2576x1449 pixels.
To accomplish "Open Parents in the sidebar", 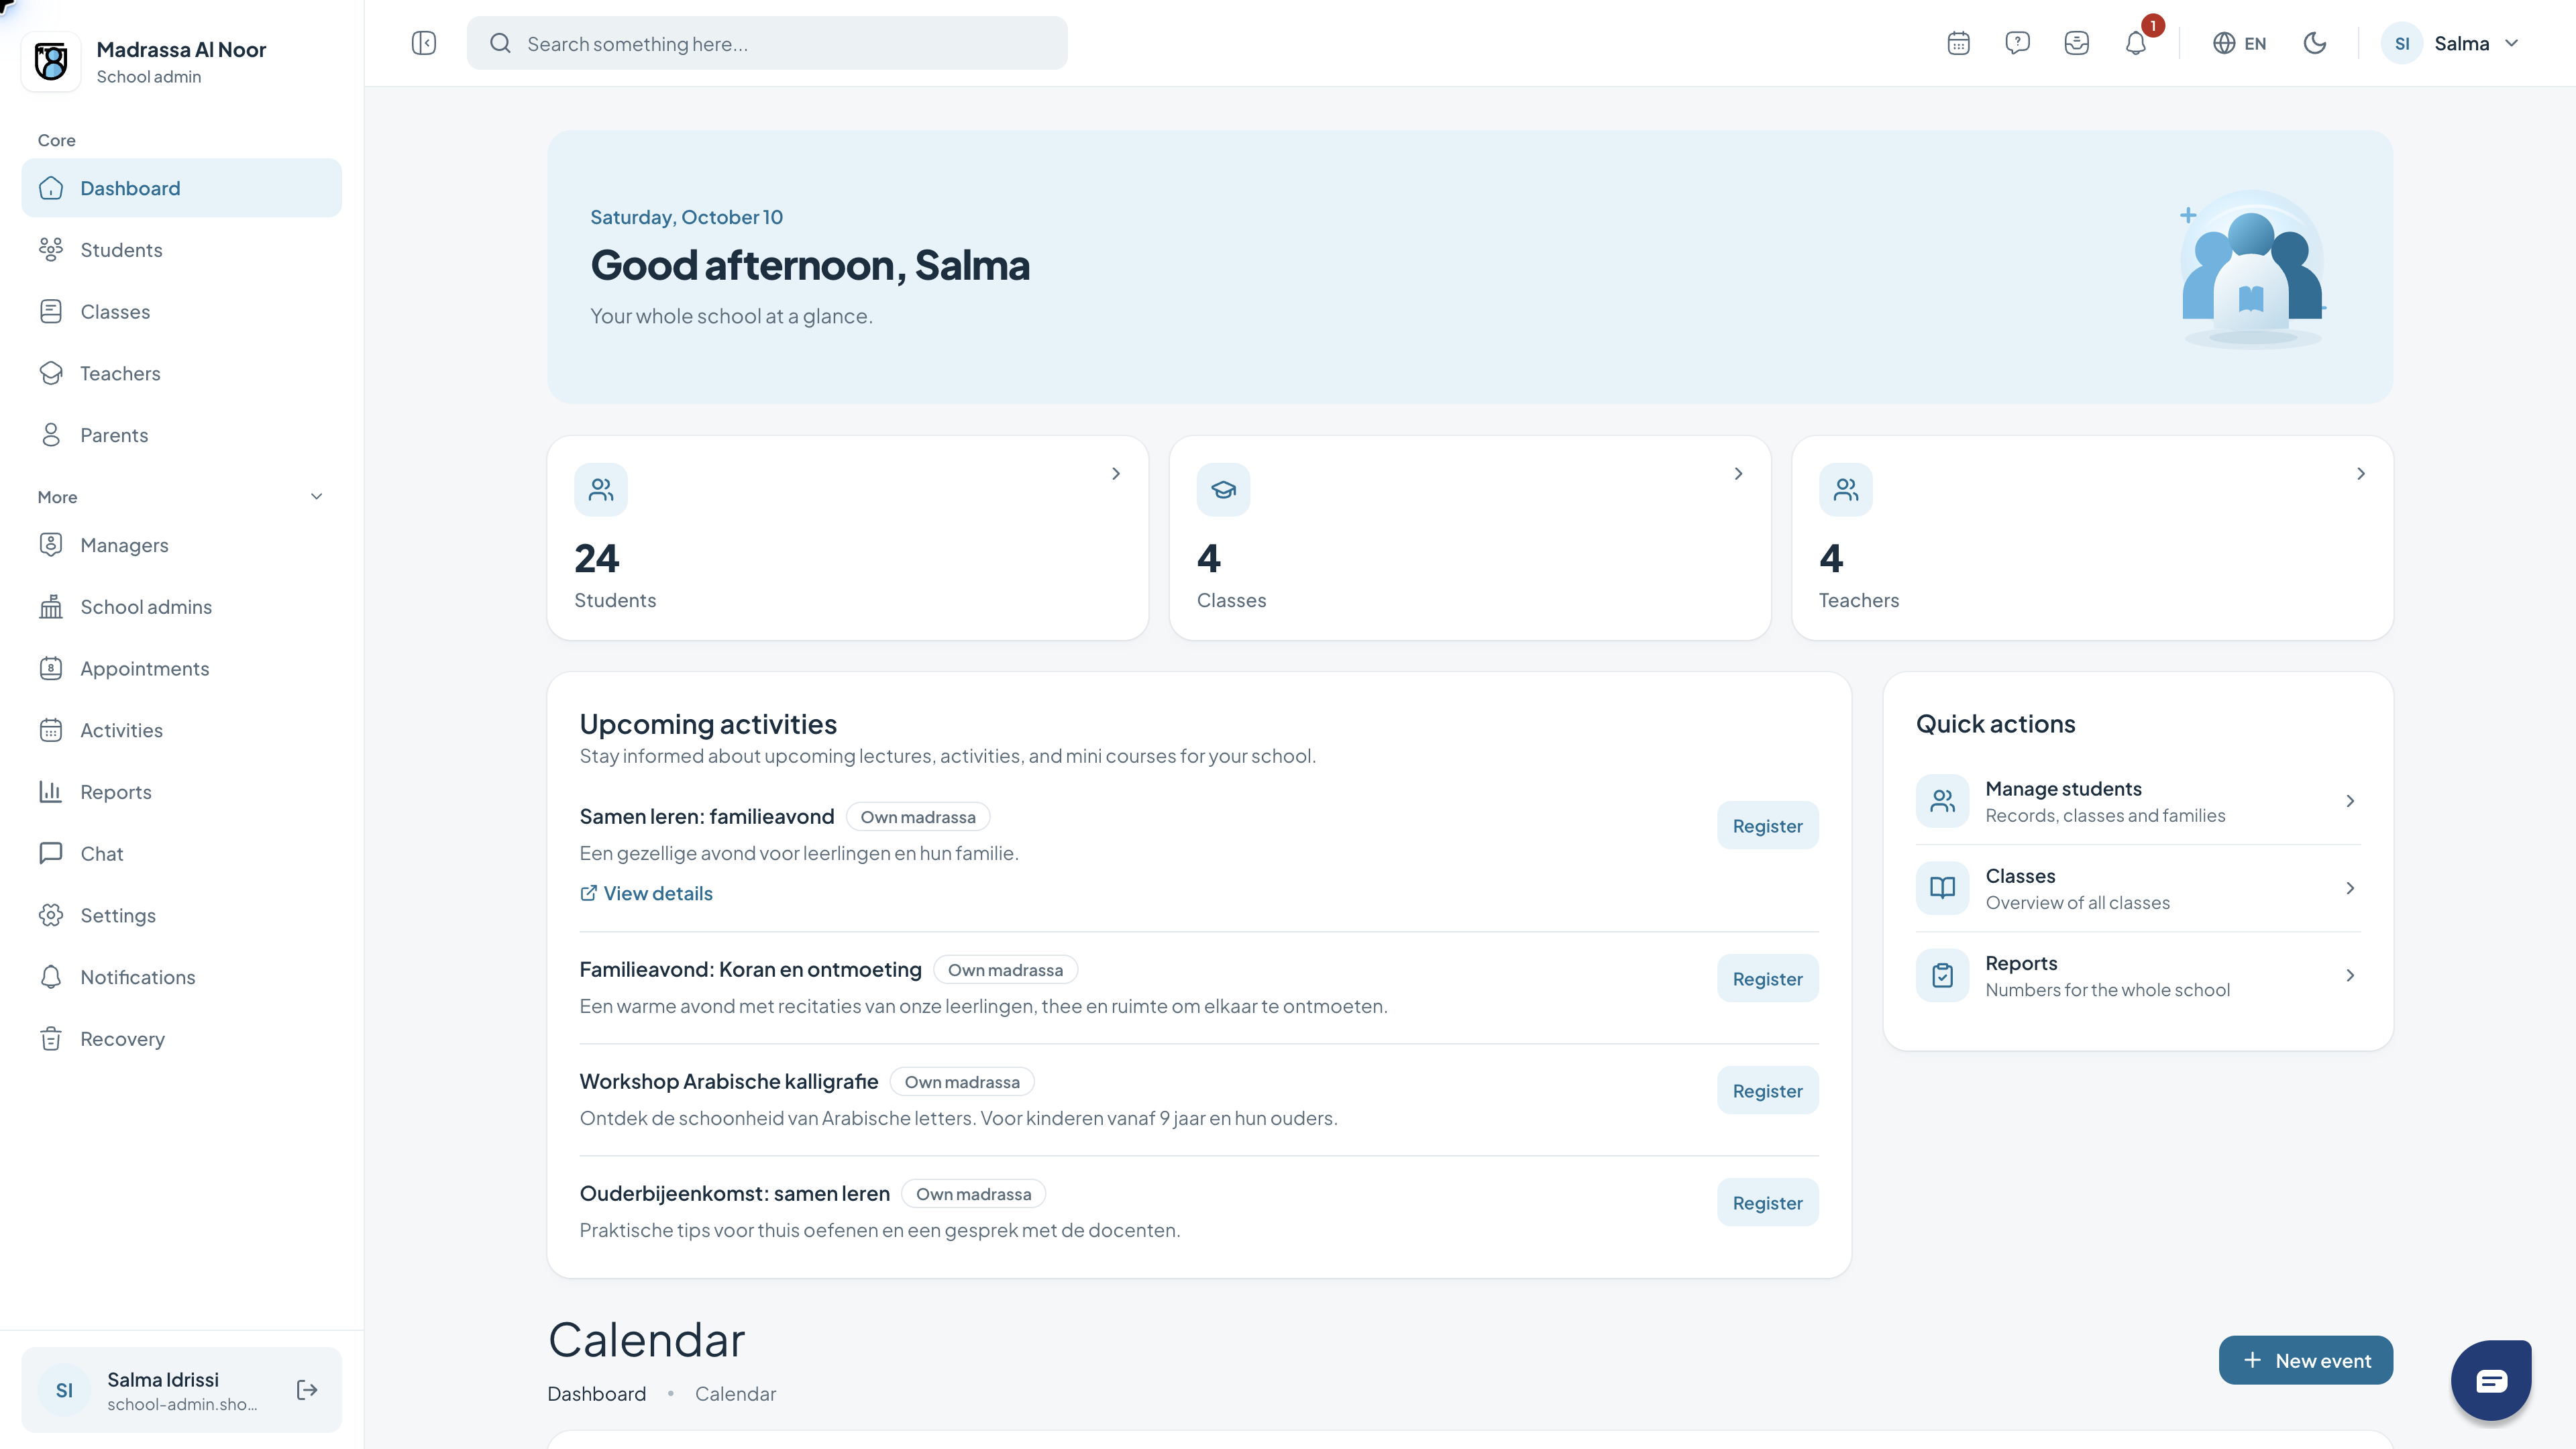I will tap(181, 435).
